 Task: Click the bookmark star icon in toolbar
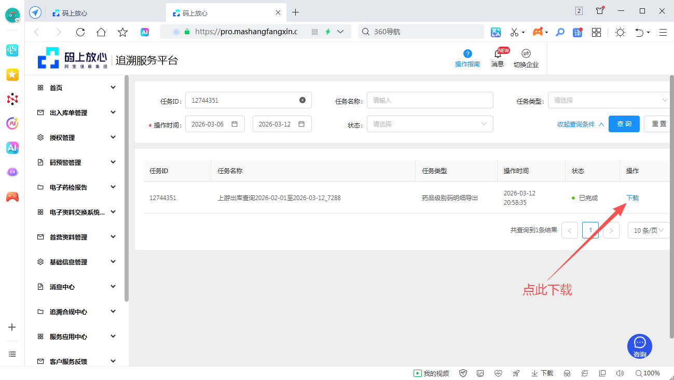[x=122, y=32]
